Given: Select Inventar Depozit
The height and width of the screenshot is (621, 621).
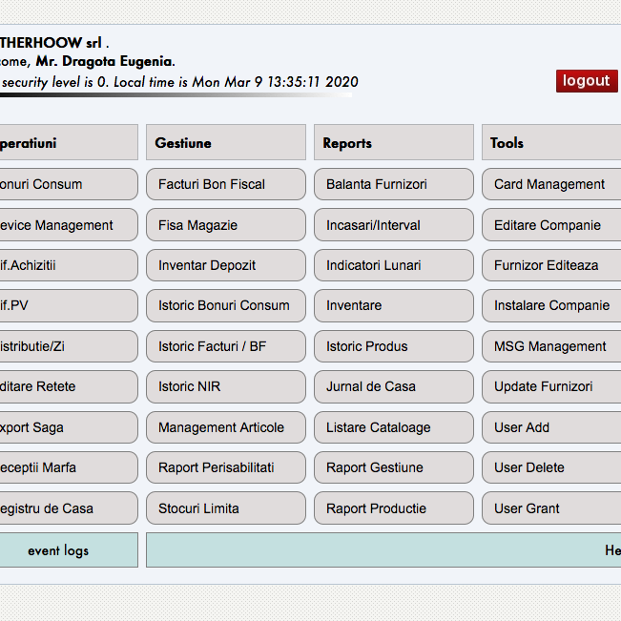Looking at the screenshot, I should [226, 265].
